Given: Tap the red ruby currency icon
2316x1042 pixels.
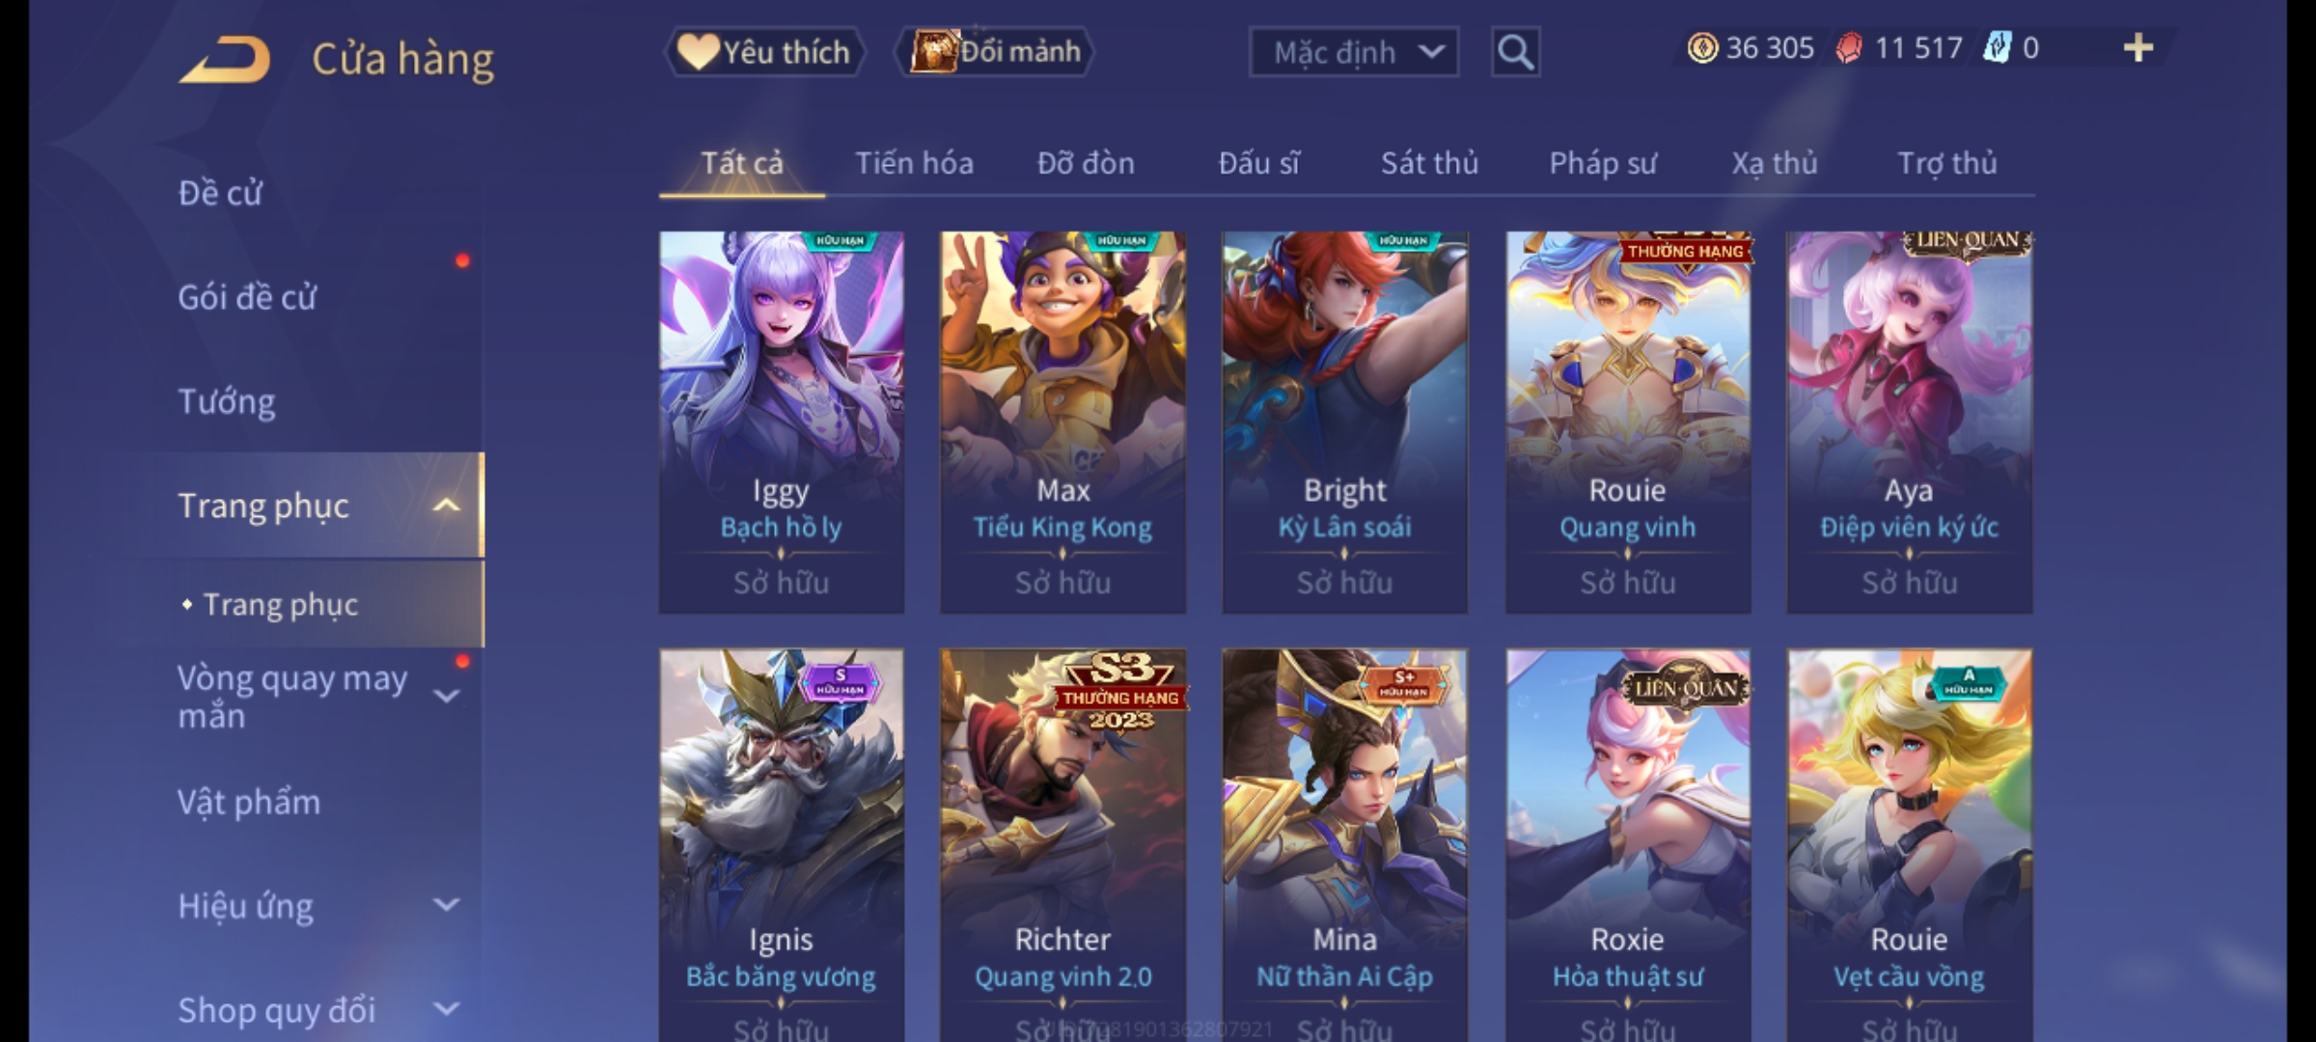Looking at the screenshot, I should 1849,48.
